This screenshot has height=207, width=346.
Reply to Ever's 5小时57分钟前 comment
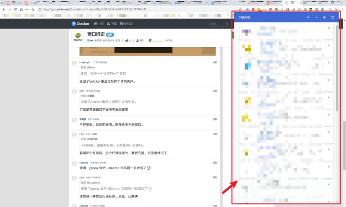215,178
